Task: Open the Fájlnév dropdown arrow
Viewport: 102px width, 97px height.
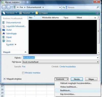Action: tap(98, 58)
